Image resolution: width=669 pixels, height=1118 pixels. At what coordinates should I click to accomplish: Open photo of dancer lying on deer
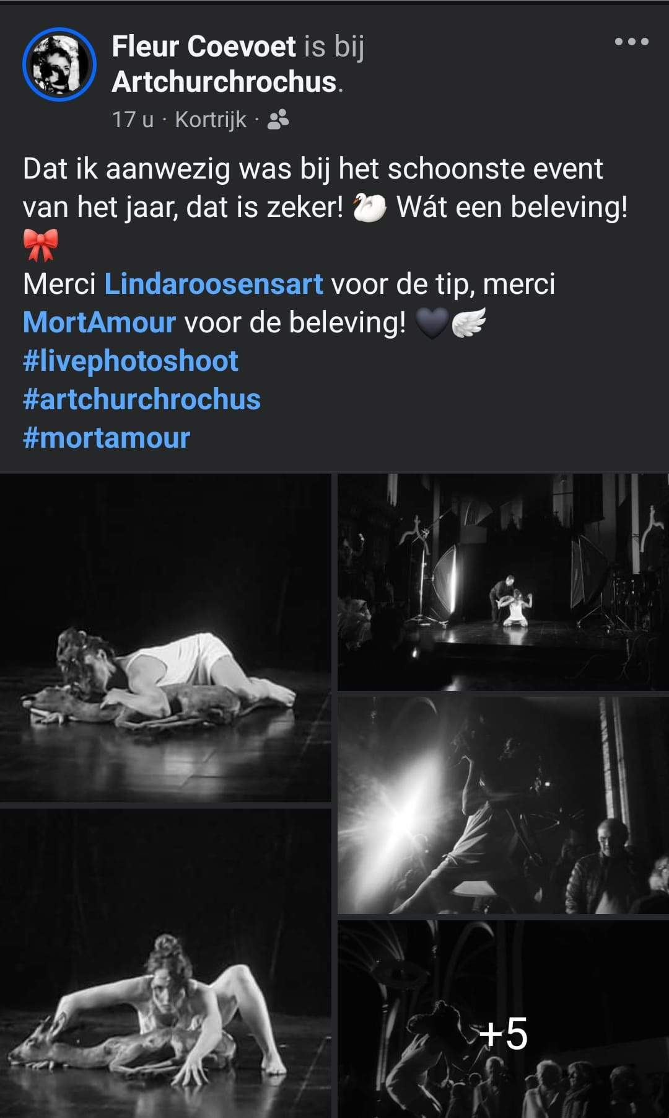tap(165, 637)
